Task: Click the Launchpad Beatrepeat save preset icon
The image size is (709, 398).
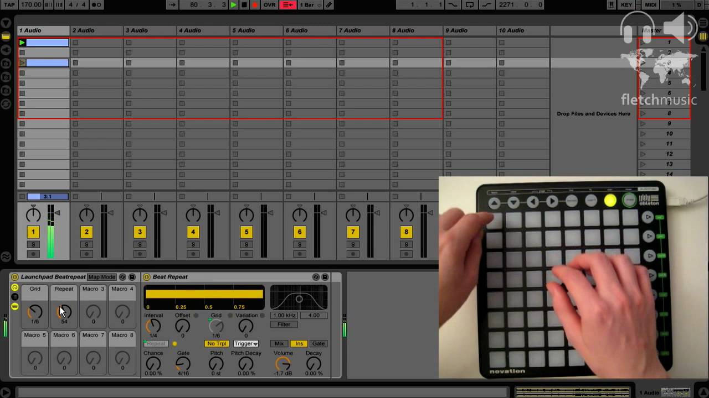Action: [x=132, y=277]
